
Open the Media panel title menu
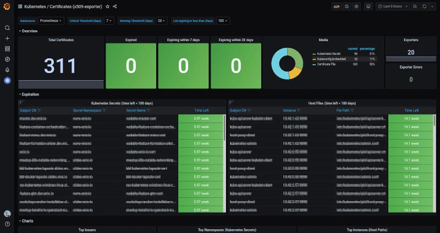[323, 40]
